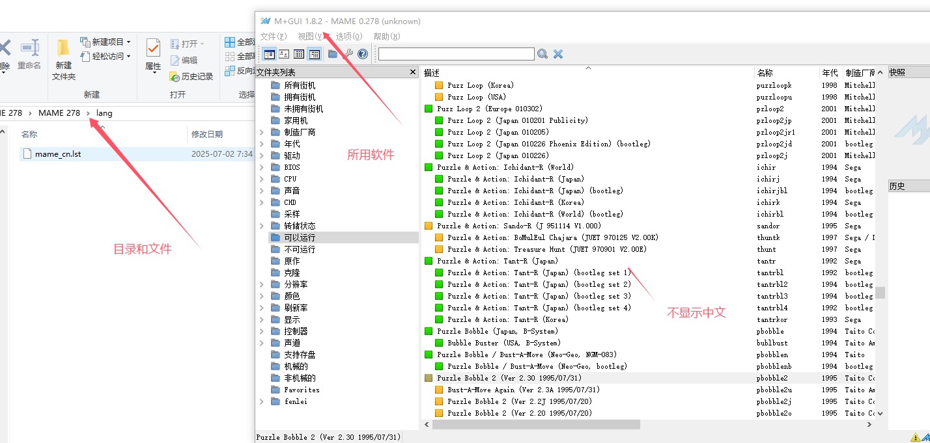Click the folder icon beside 克隆
The width and height of the screenshot is (930, 443).
[x=275, y=273]
